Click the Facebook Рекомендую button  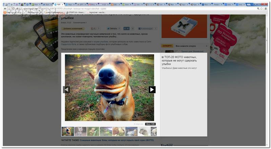coord(145,28)
